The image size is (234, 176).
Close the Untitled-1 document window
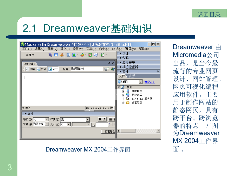coord(113,63)
